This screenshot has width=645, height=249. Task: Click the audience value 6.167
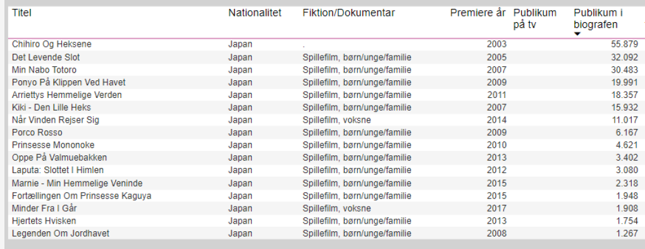coord(627,133)
